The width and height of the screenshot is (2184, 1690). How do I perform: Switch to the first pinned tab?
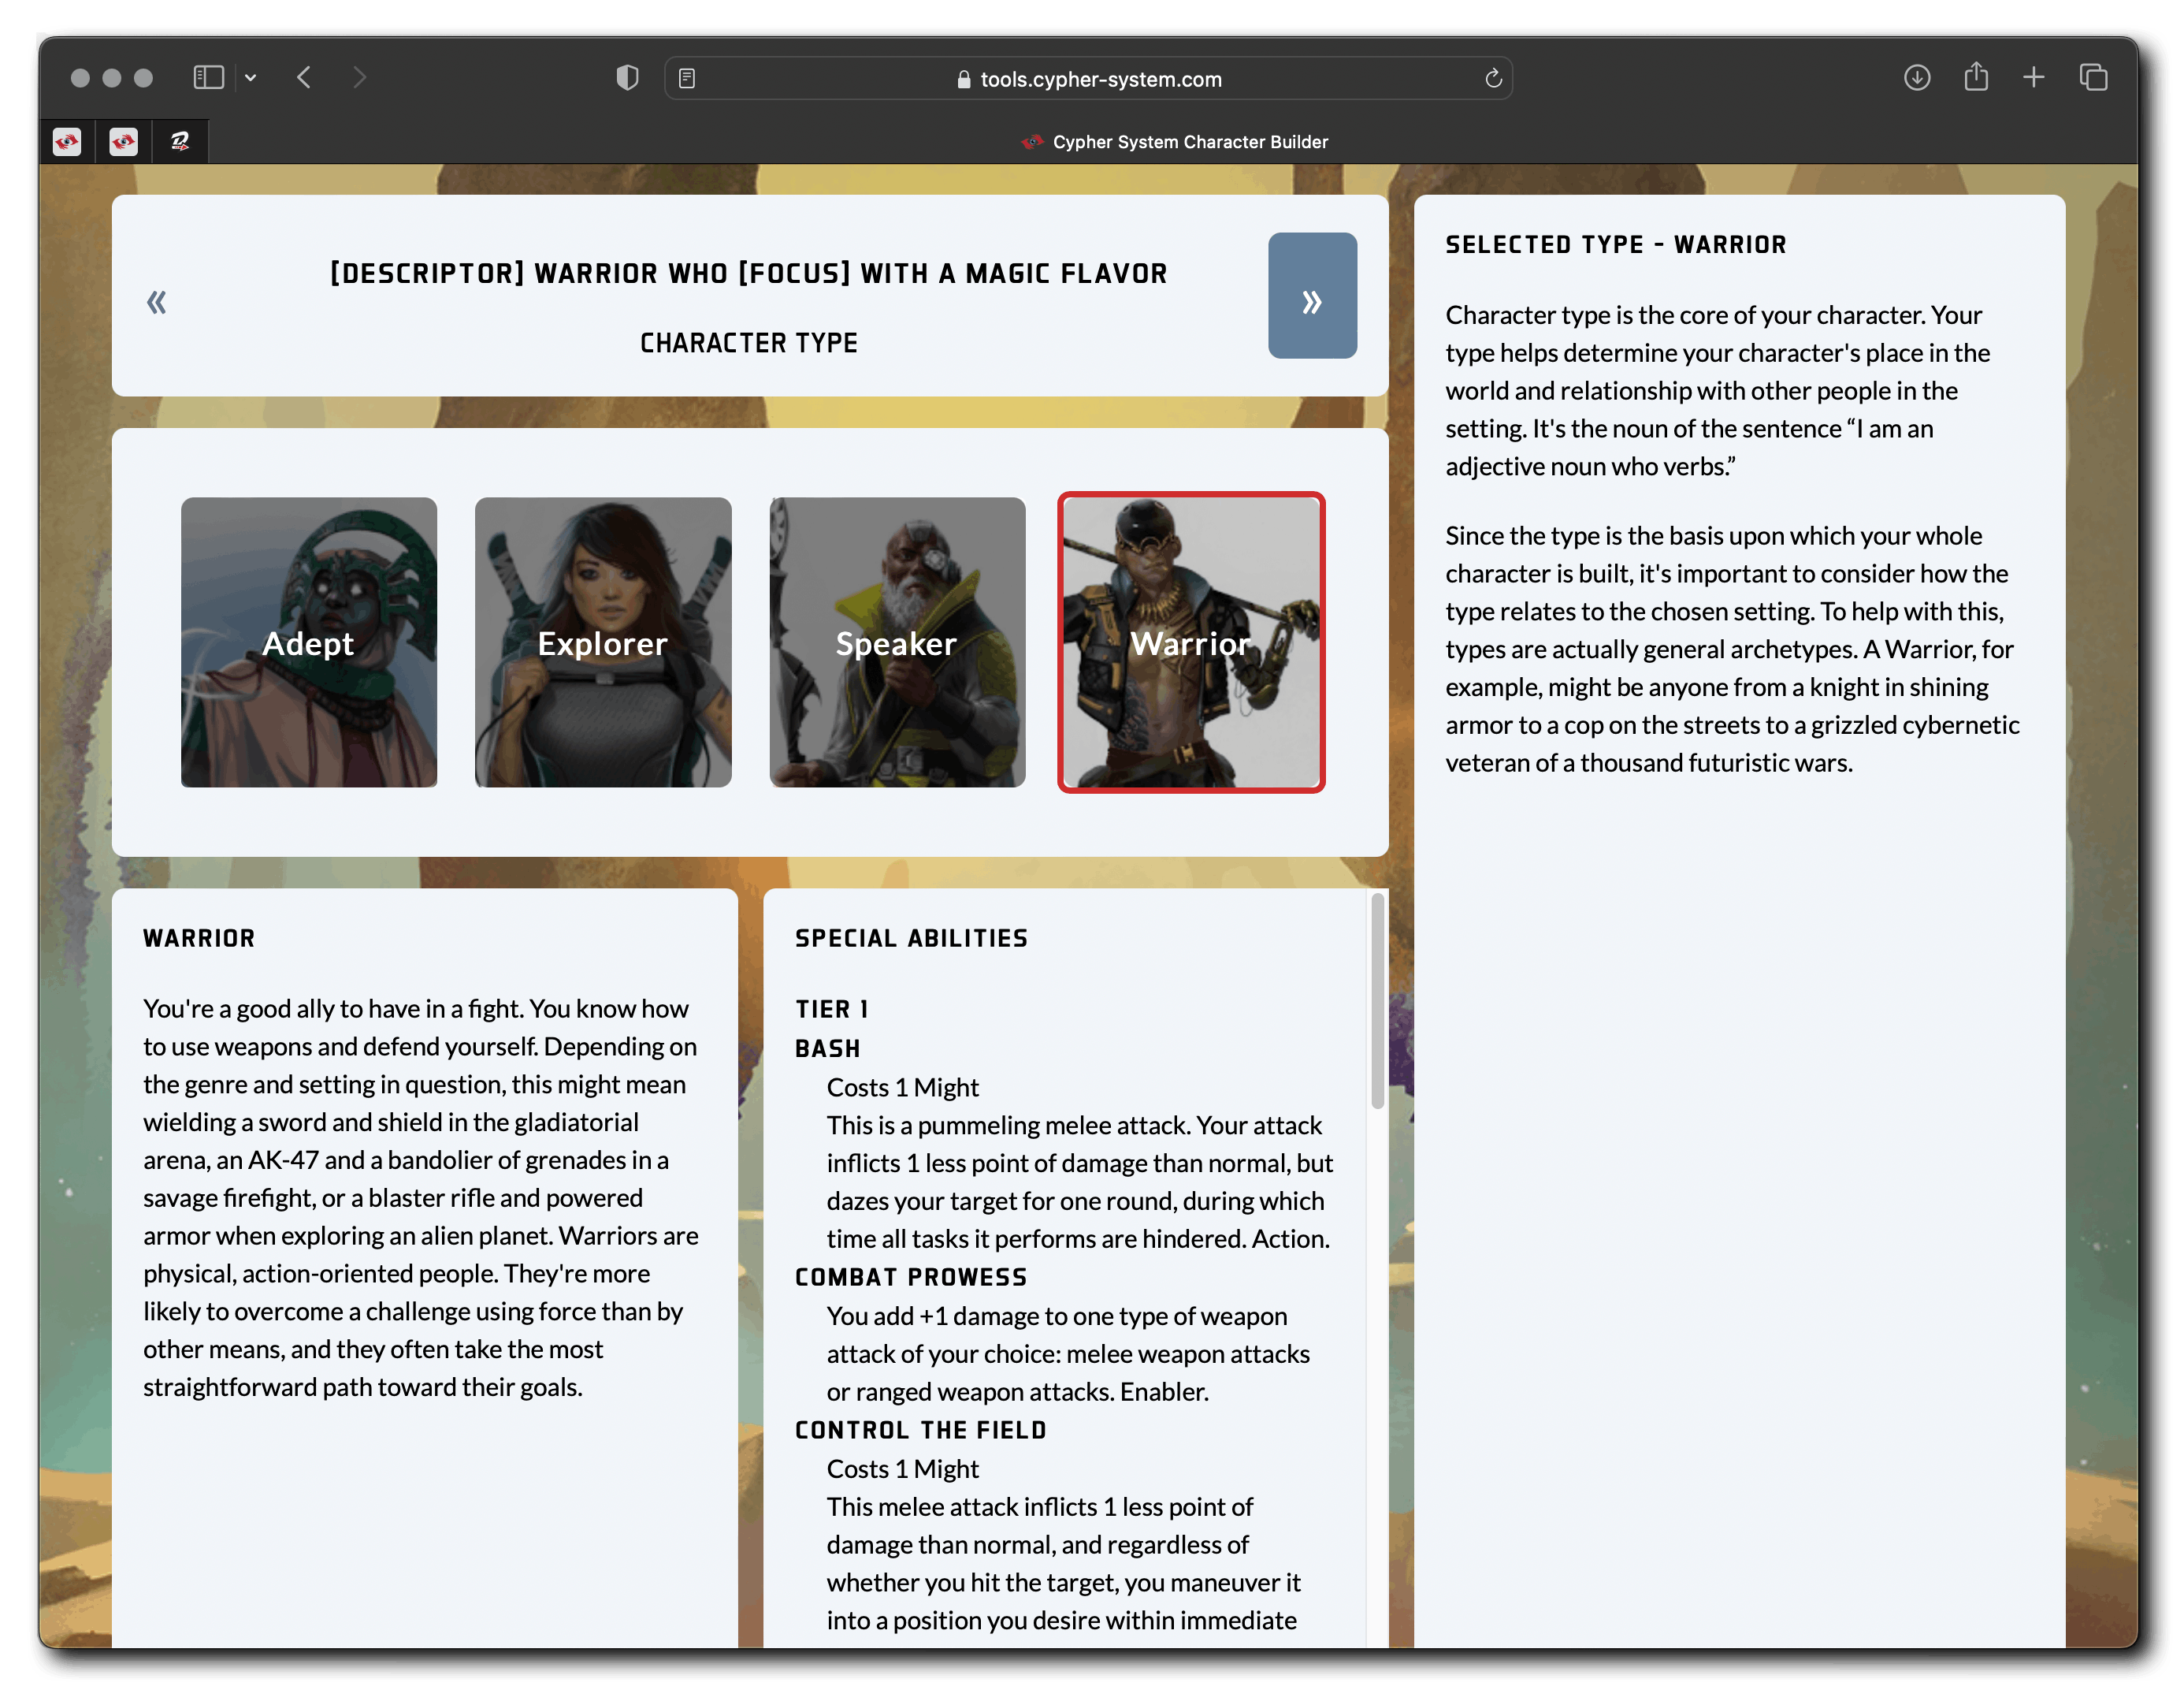click(x=67, y=142)
